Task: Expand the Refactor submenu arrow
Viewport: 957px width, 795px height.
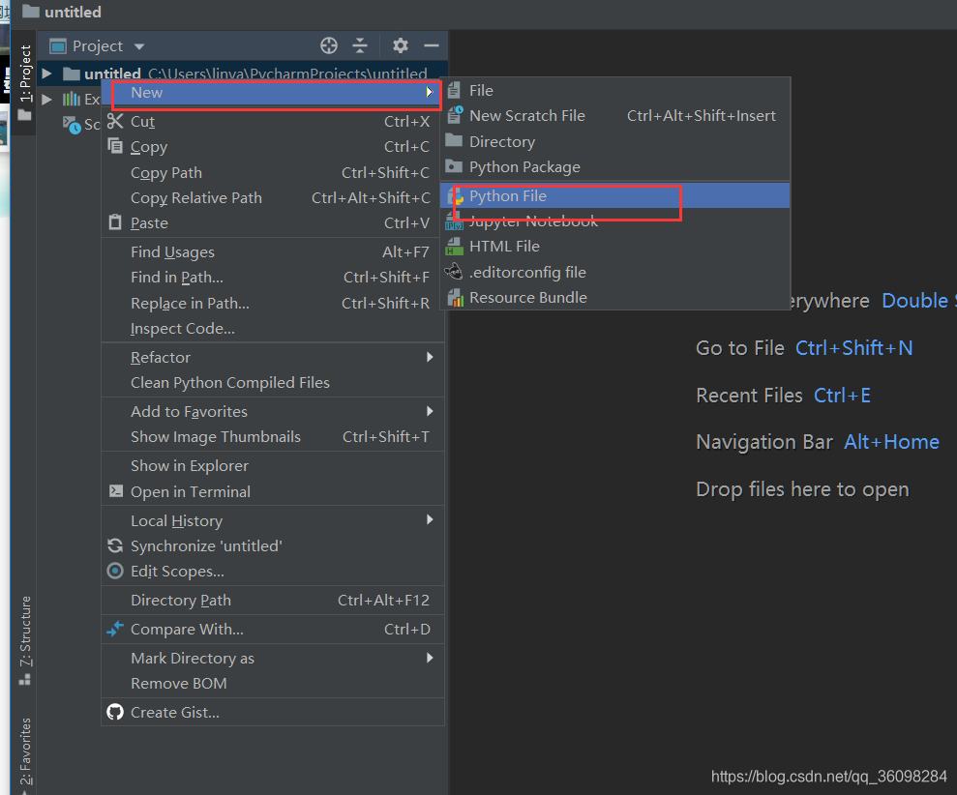Action: pyautogui.click(x=430, y=357)
